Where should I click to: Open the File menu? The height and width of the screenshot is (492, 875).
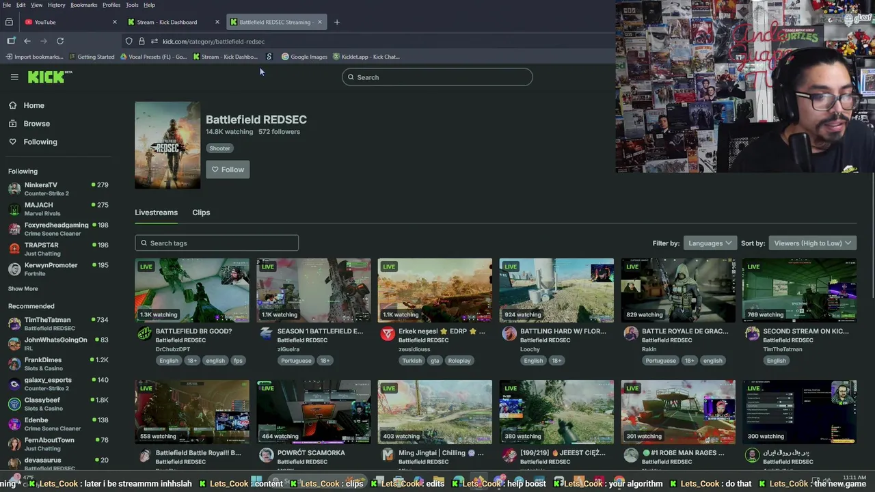[x=6, y=5]
